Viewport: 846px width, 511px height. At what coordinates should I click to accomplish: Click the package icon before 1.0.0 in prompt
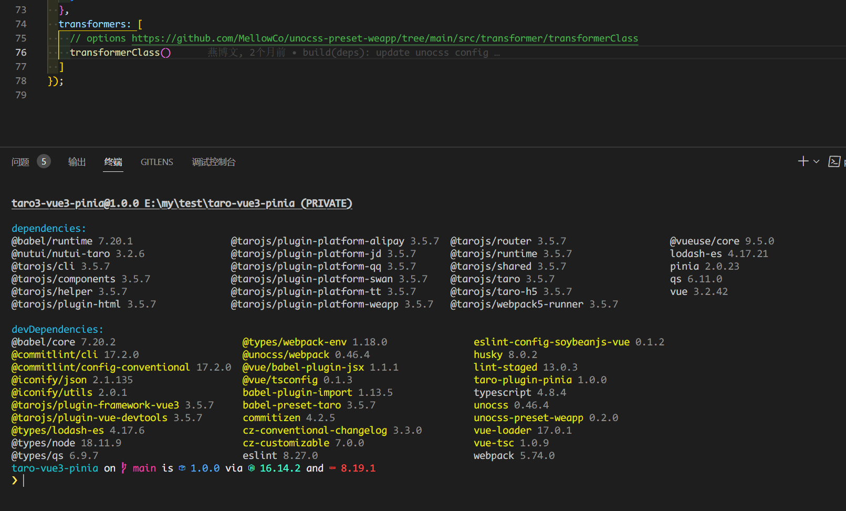[x=182, y=468]
